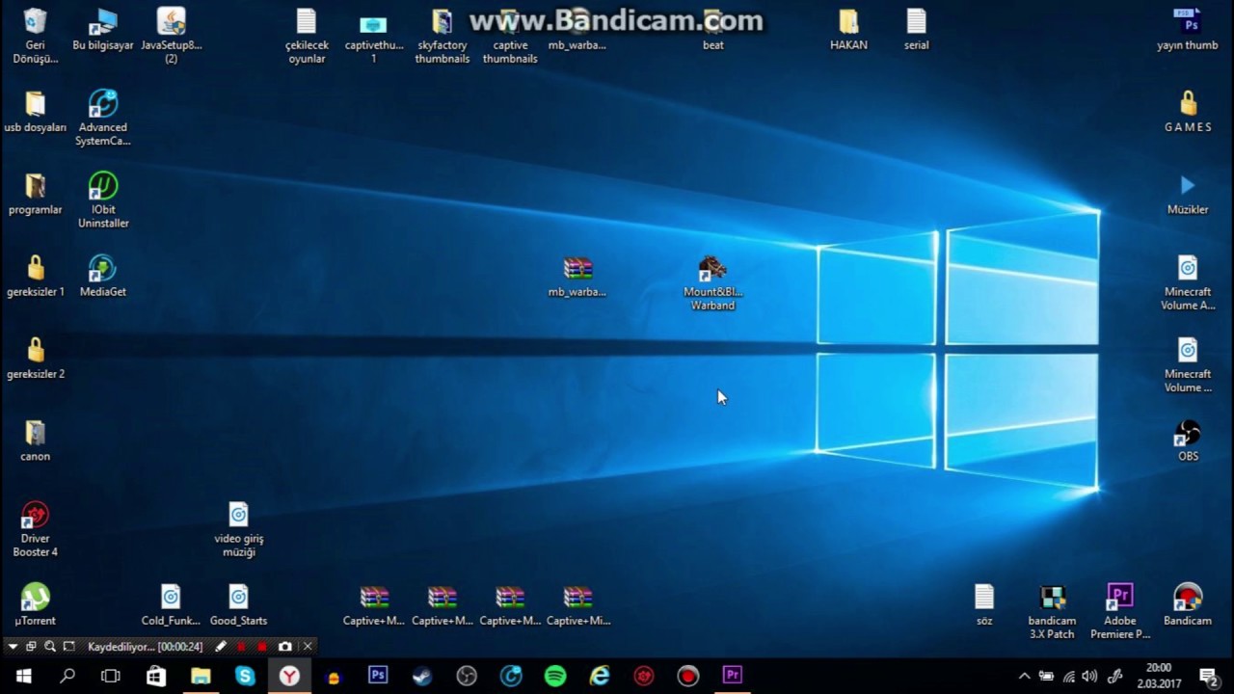The image size is (1234, 694).
Task: Open File Explorer from the taskbar
Action: (200, 676)
